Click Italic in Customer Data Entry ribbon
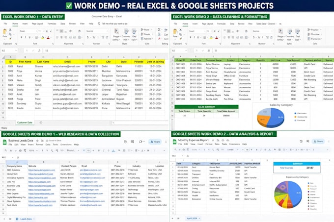334x222 pixels. (26, 37)
